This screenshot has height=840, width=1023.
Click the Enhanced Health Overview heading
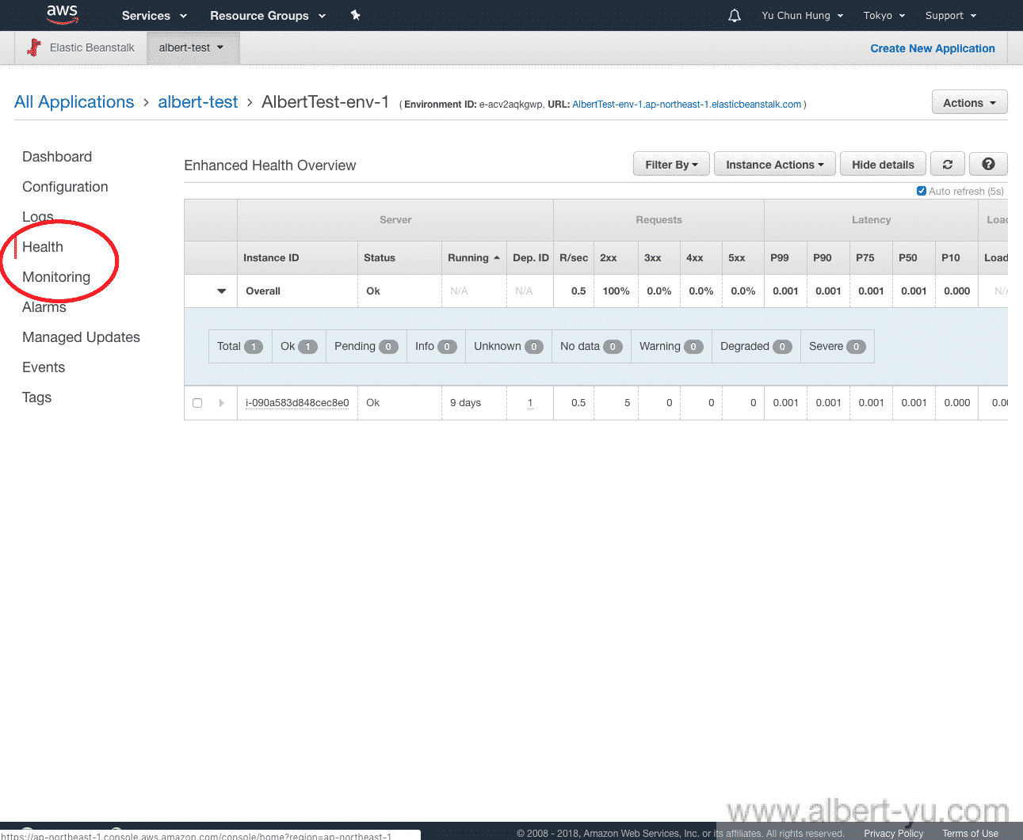click(x=270, y=165)
